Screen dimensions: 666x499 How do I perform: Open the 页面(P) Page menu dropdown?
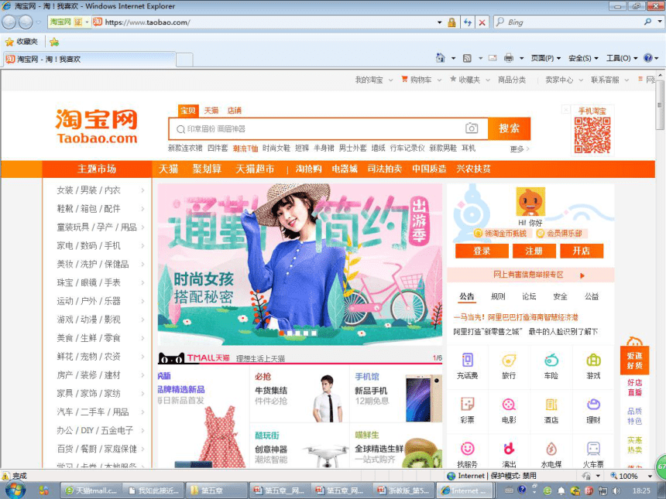546,58
